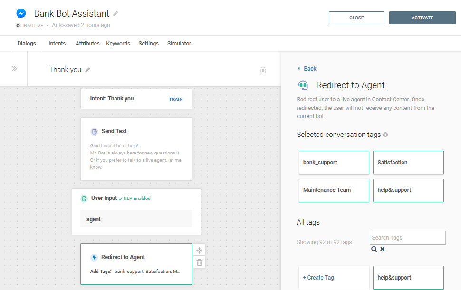The height and width of the screenshot is (290, 461).
Task: Click the TRAIN link on the intent
Action: (175, 100)
